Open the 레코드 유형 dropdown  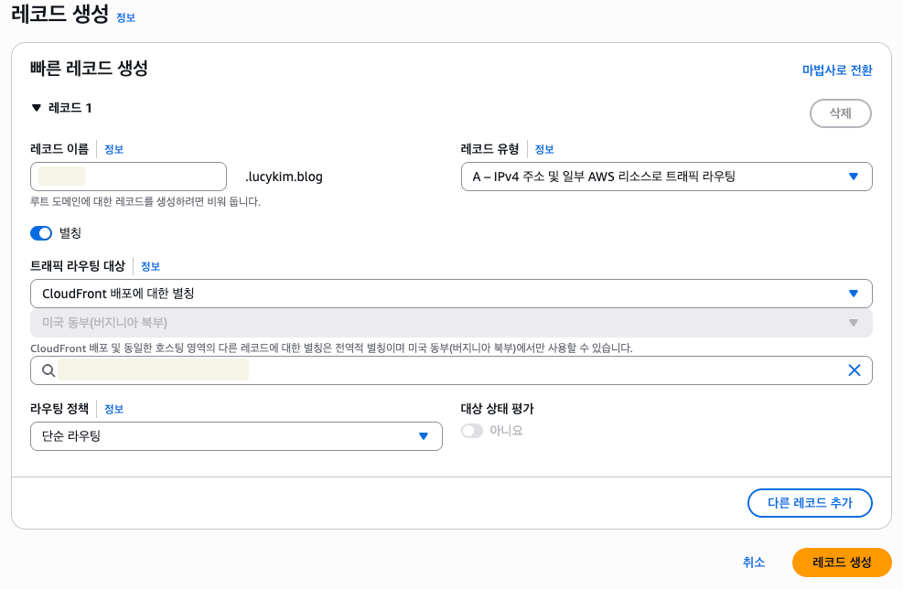[x=666, y=177]
